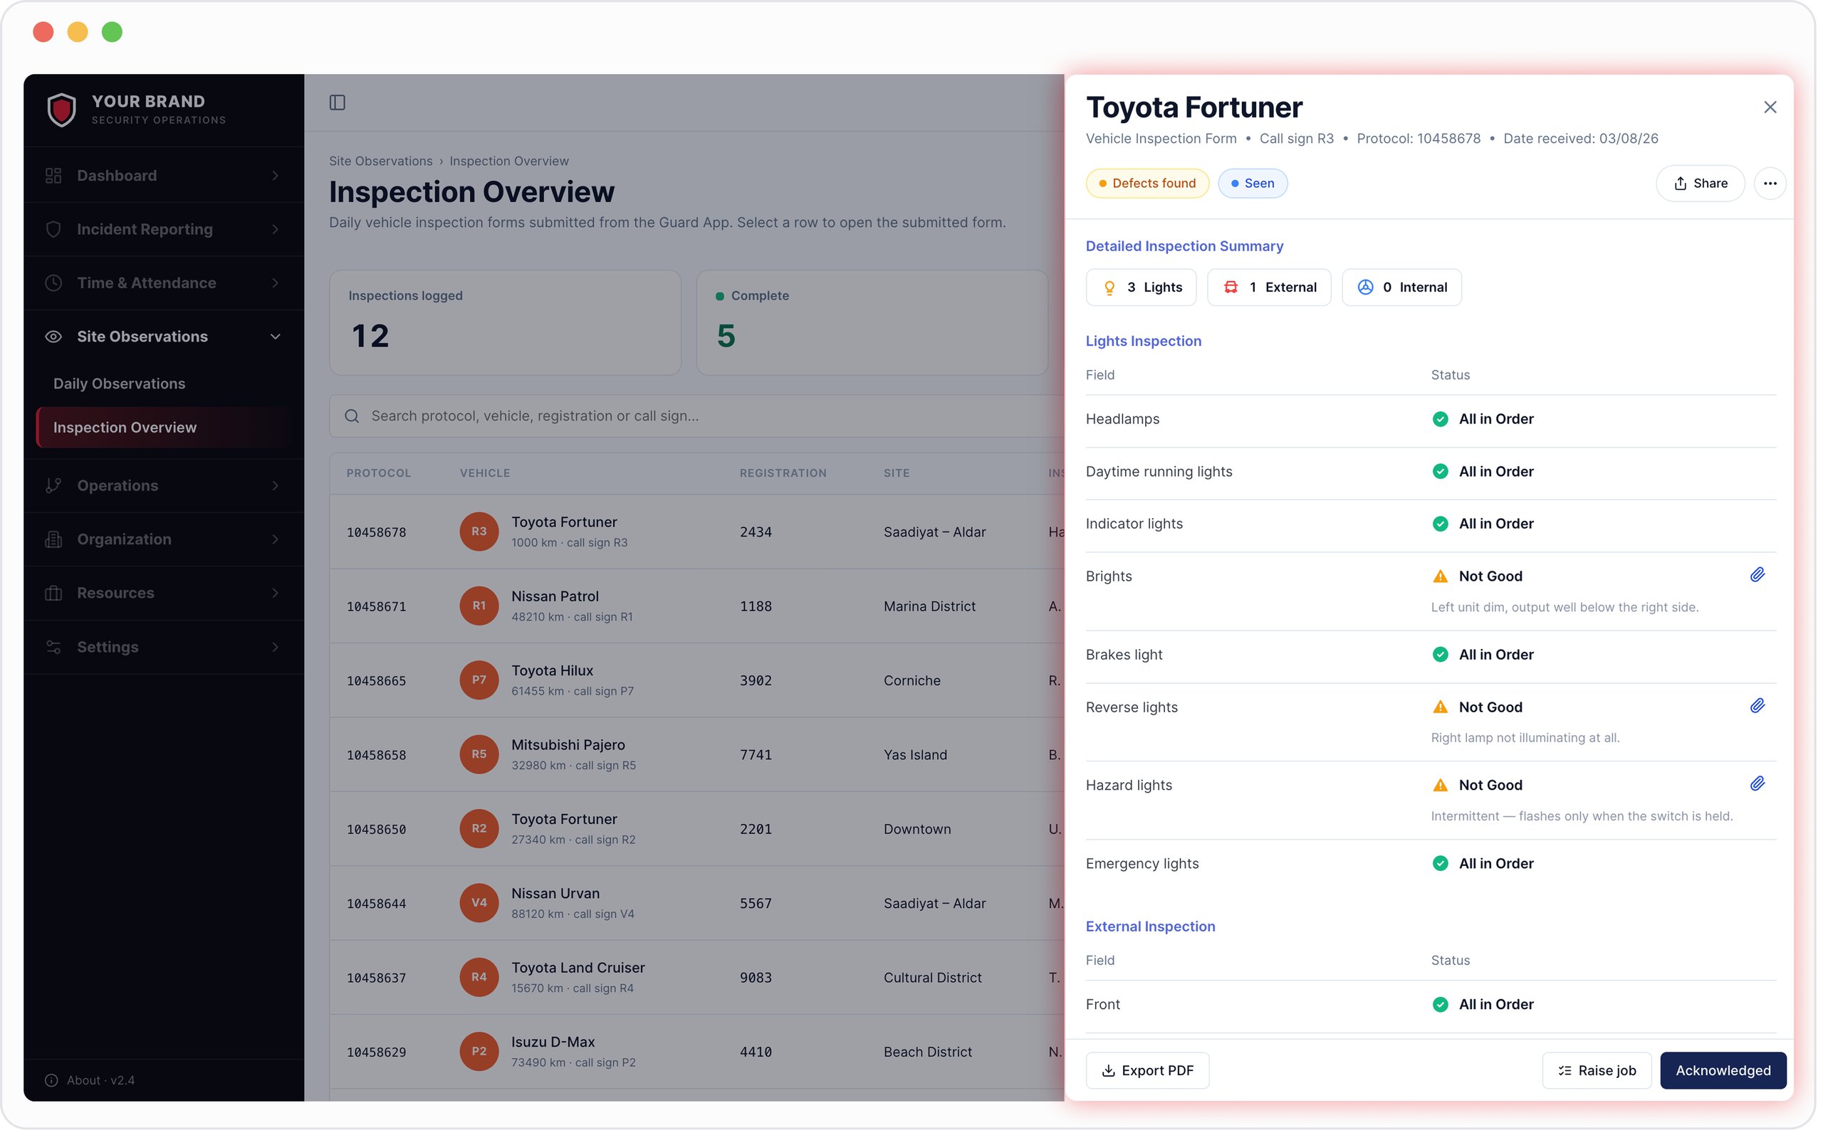This screenshot has width=1823, height=1130.
Task: Filter by 0 Internal summary chip
Action: [1401, 287]
